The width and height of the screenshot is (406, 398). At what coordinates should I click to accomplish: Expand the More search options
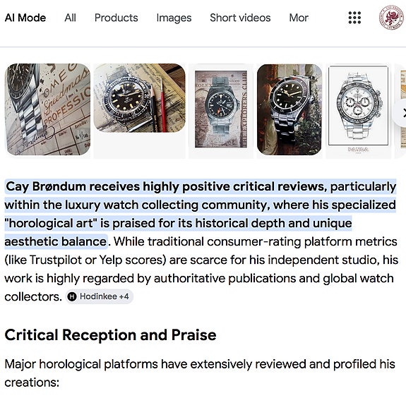click(x=299, y=18)
